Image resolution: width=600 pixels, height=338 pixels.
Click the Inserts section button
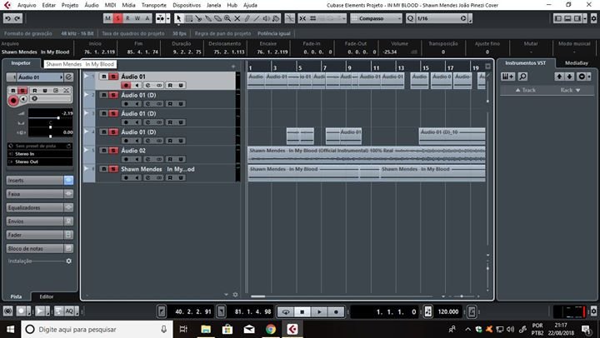(39, 180)
